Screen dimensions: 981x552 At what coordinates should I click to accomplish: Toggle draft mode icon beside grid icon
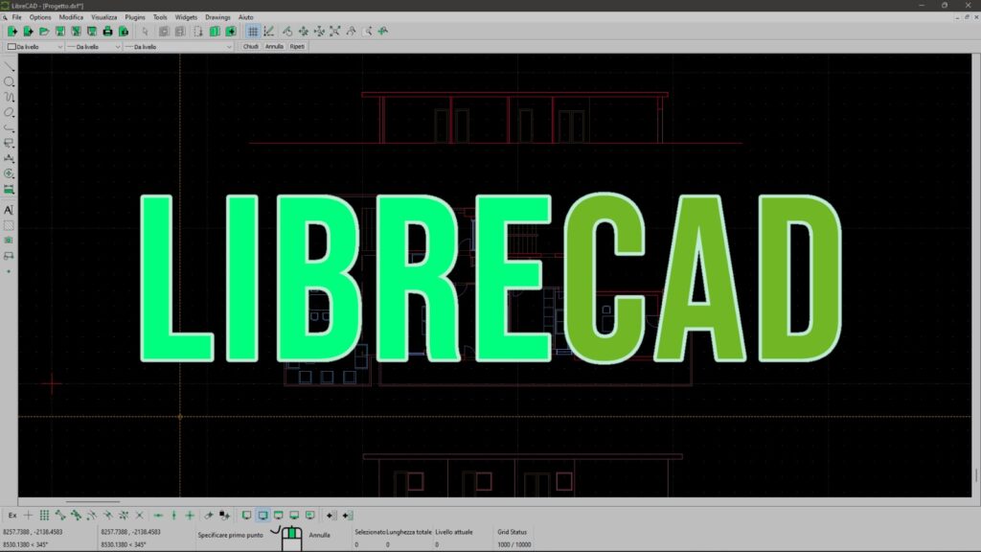[x=269, y=32]
